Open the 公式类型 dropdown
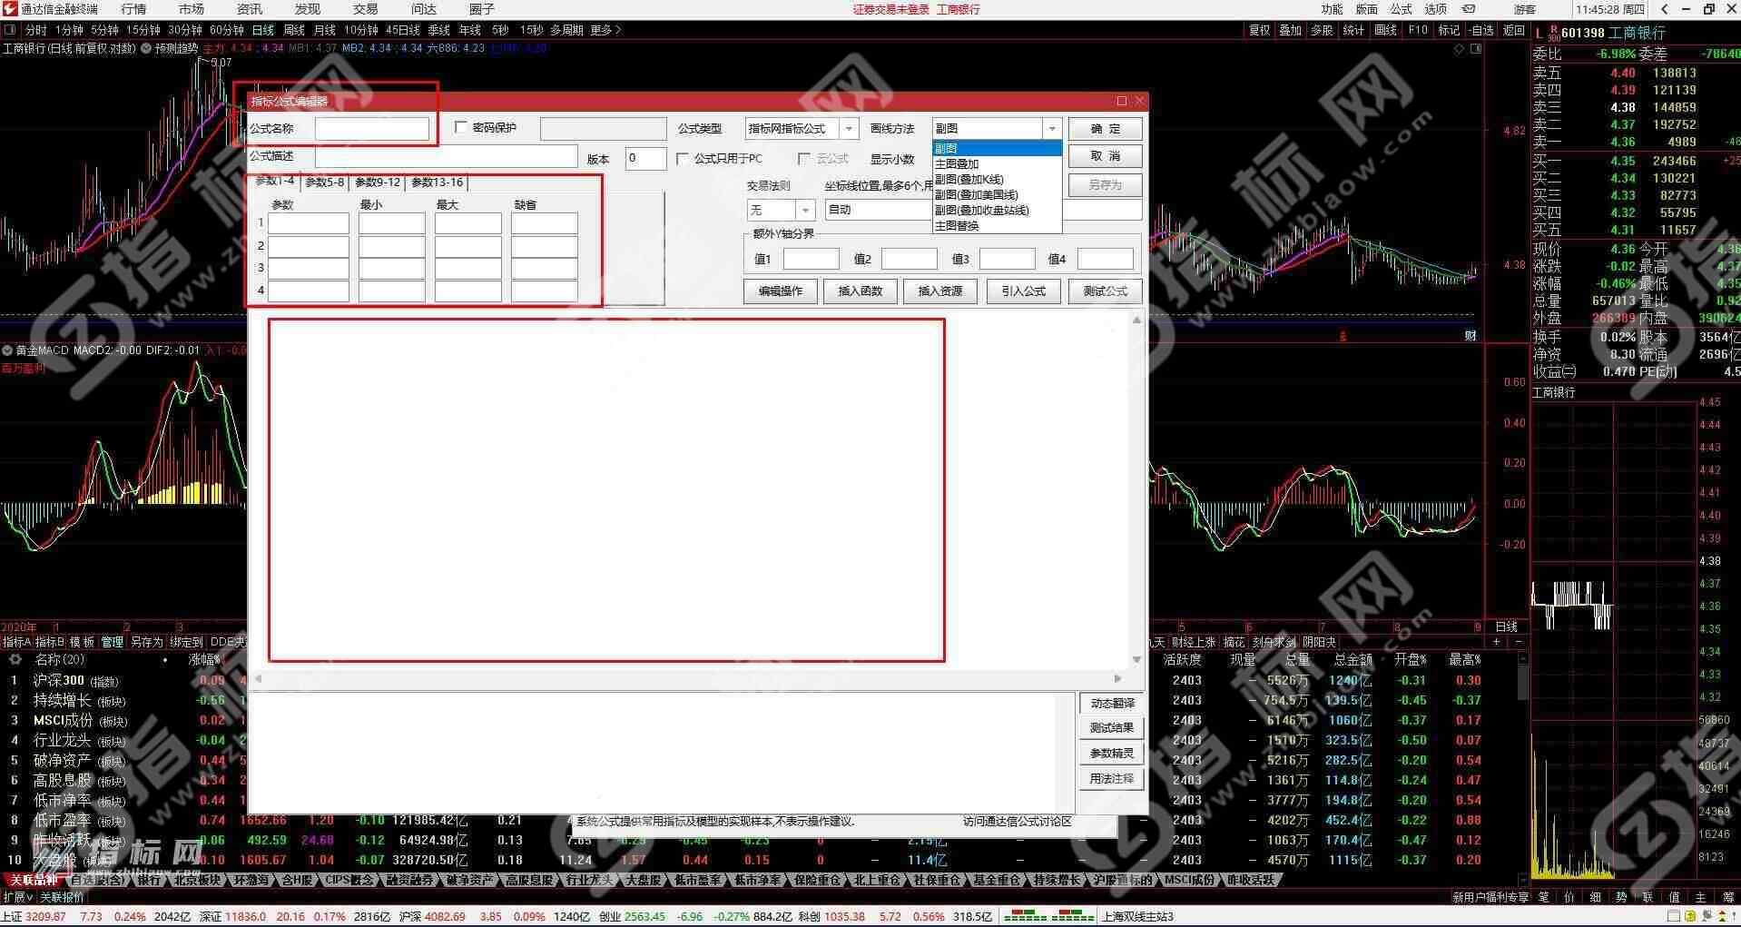The width and height of the screenshot is (1741, 927). 849,129
